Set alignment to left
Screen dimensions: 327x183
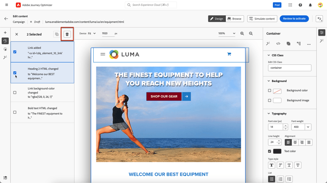click(288, 143)
